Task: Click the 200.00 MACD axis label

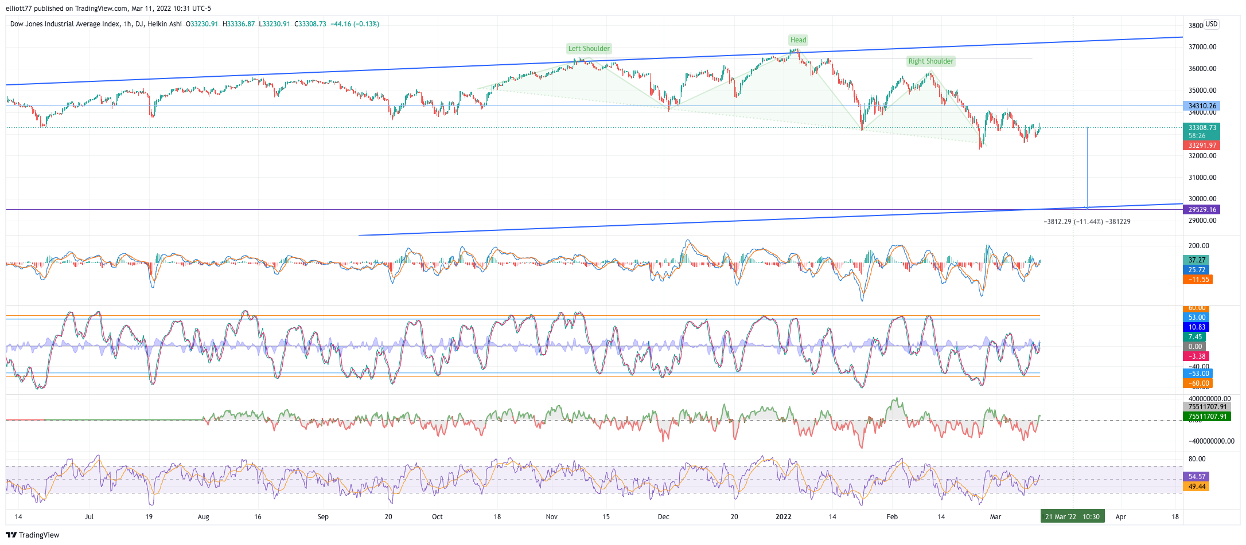Action: click(1199, 246)
